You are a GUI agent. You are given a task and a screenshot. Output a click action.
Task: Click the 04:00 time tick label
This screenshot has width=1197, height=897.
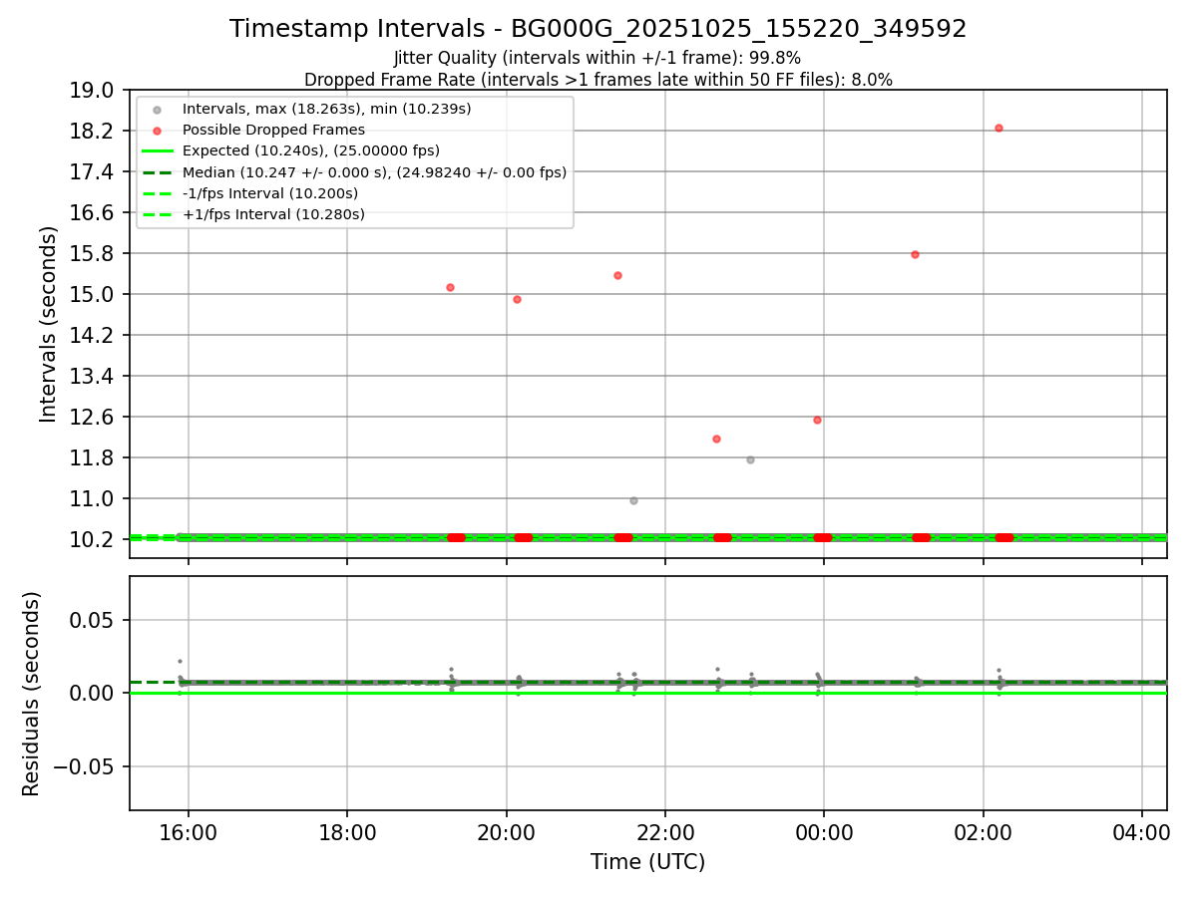1142,832
